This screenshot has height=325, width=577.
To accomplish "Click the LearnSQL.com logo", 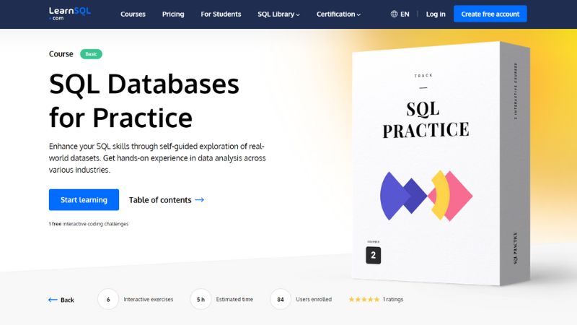I will pos(69,14).
